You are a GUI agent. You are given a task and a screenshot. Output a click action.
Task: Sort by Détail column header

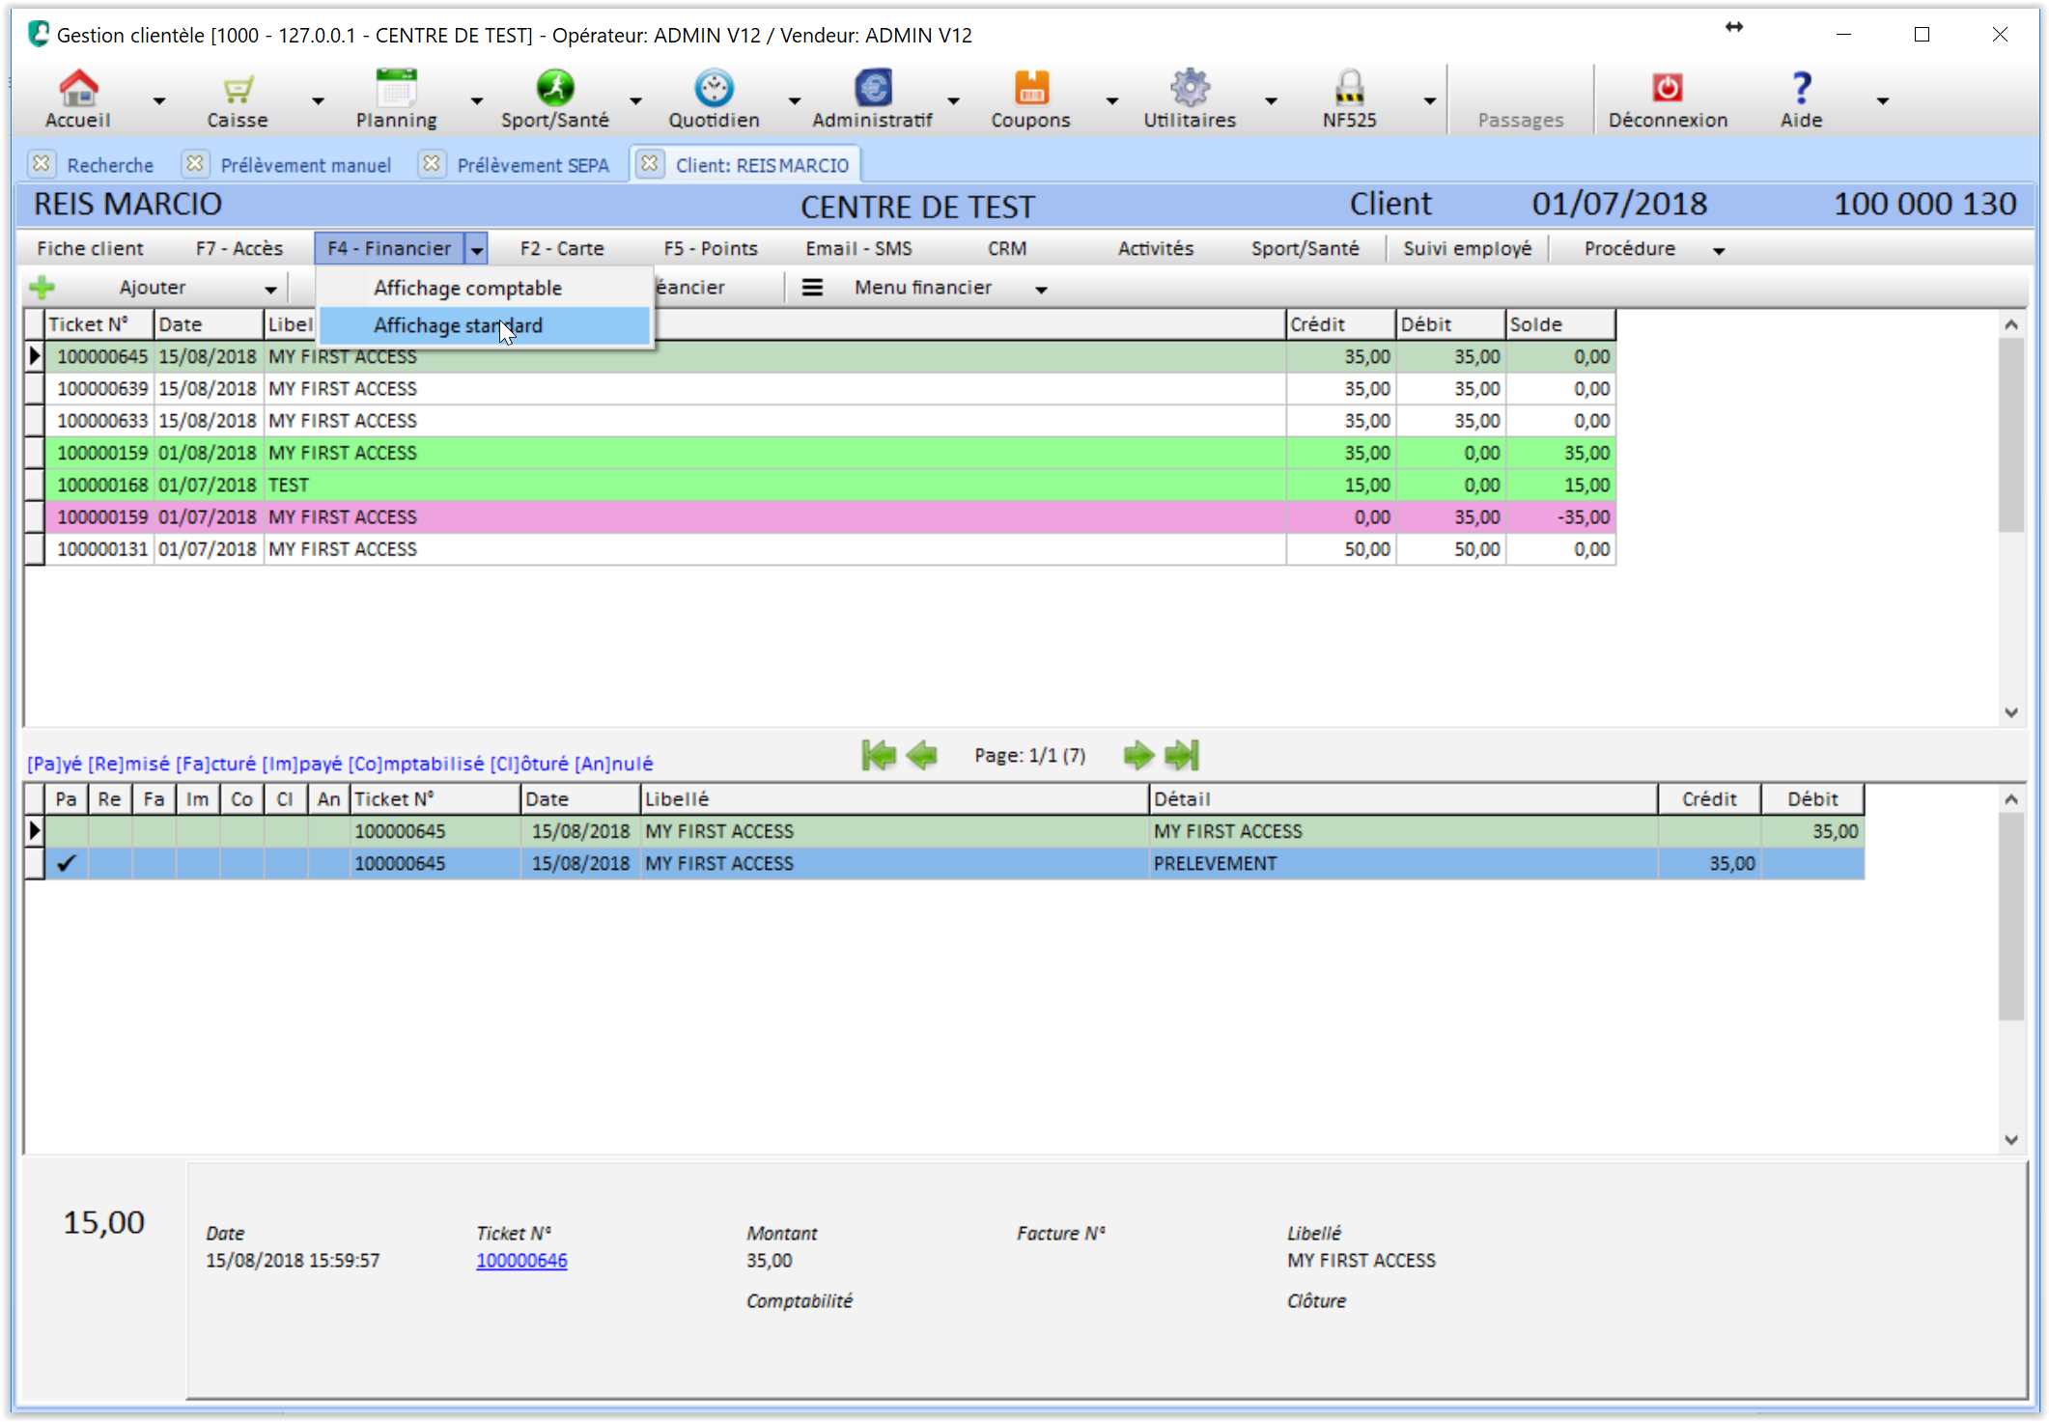click(1403, 798)
